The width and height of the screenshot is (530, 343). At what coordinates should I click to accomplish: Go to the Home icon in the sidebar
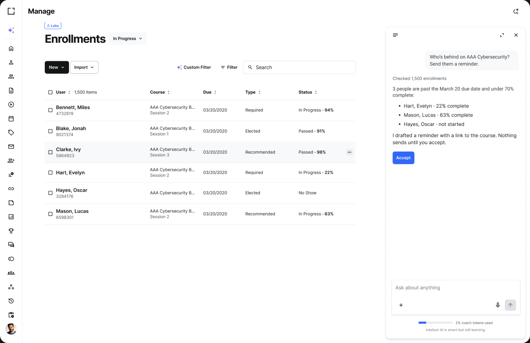tap(11, 48)
